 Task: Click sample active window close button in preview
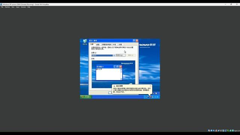click(x=121, y=67)
